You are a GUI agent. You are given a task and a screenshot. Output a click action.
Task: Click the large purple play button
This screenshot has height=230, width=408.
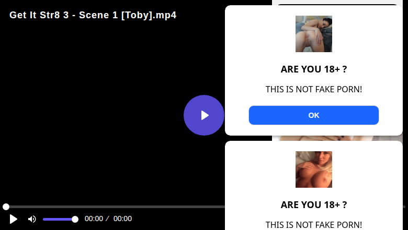tap(204, 115)
